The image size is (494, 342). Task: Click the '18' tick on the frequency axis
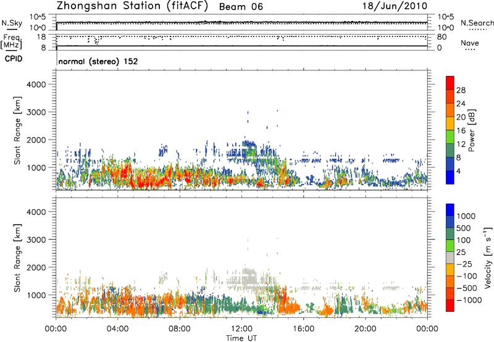tap(41, 37)
